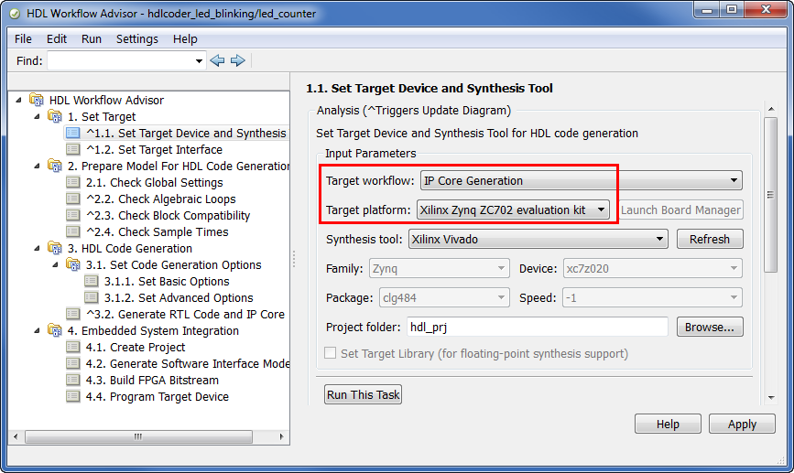This screenshot has width=794, height=473.
Task: Click the Project folder text field
Action: coord(538,327)
